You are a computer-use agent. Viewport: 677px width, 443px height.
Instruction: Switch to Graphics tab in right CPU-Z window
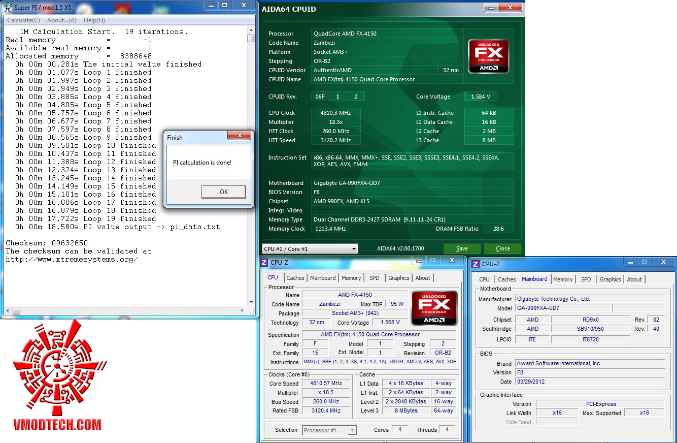click(x=611, y=279)
